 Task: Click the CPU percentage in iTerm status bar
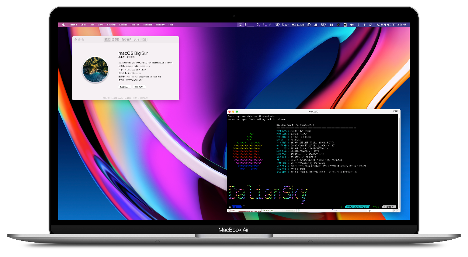coord(232,211)
